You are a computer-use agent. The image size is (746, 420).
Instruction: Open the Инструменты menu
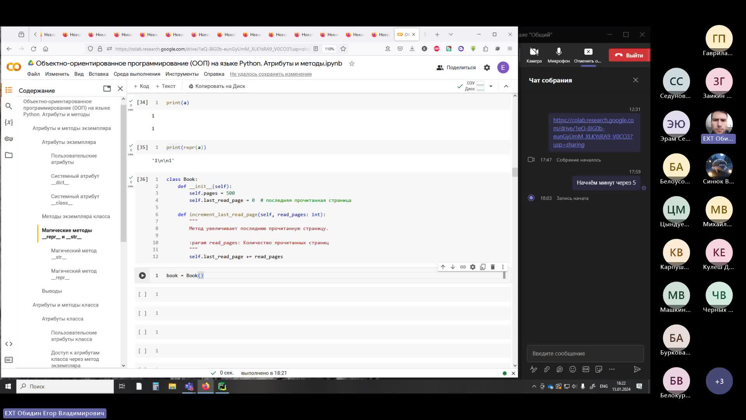tap(182, 74)
